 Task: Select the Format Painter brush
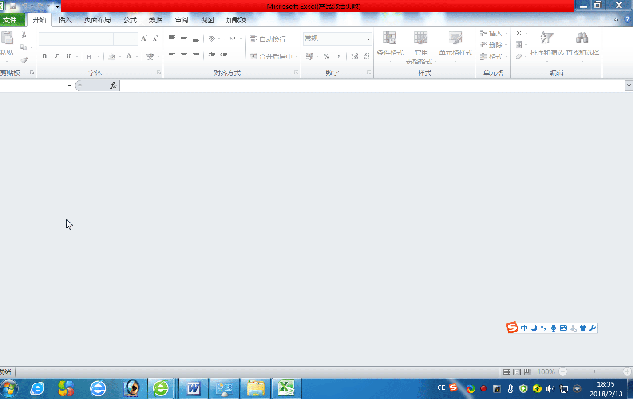(x=24, y=60)
